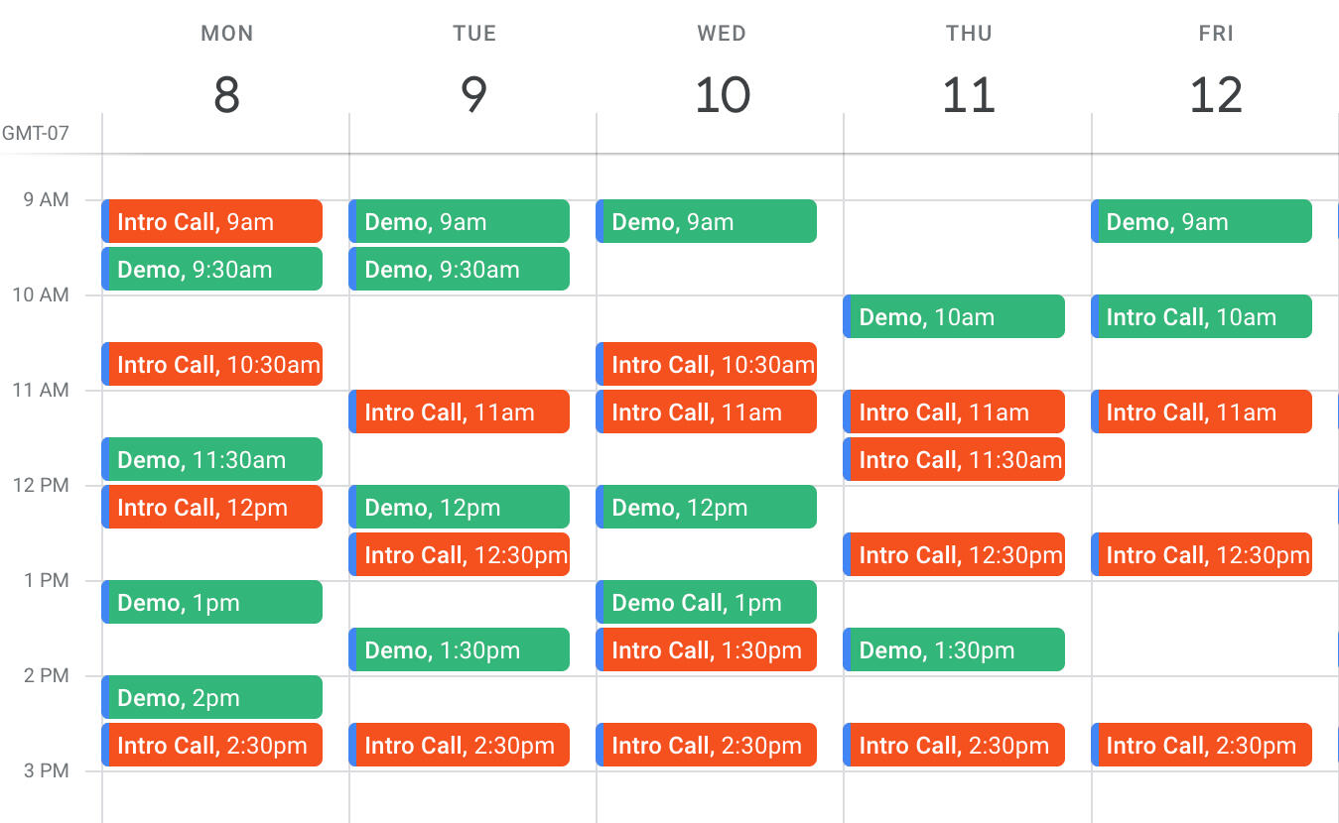Viewport: 1339px width, 823px height.
Task: Click the Friday 12 date number
Action: (1216, 94)
